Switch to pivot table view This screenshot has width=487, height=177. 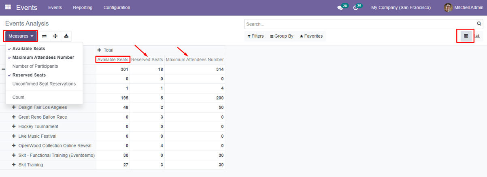(x=466, y=36)
